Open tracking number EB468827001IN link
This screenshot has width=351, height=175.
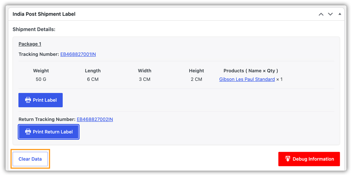coord(78,54)
